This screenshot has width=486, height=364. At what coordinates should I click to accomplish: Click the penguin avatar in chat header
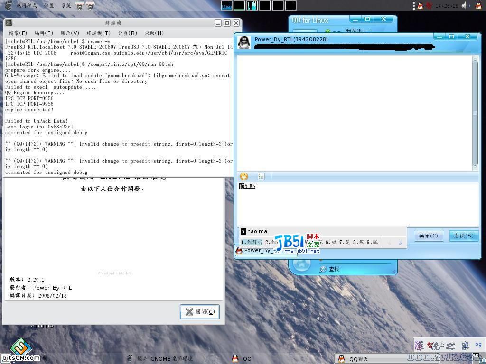pyautogui.click(x=244, y=42)
